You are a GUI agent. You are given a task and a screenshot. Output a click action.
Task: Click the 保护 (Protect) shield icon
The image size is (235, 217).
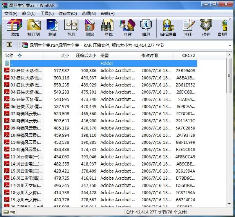(x=206, y=28)
